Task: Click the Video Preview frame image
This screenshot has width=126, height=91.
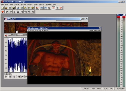Action: click(x=64, y=58)
